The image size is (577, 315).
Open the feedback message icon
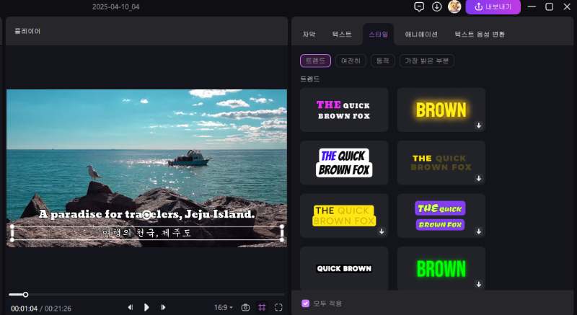tap(419, 6)
